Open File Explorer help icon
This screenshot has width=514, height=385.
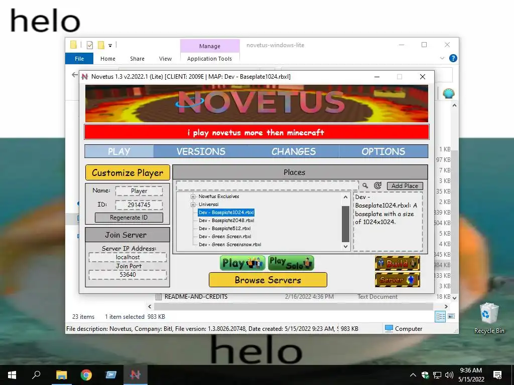click(x=453, y=58)
